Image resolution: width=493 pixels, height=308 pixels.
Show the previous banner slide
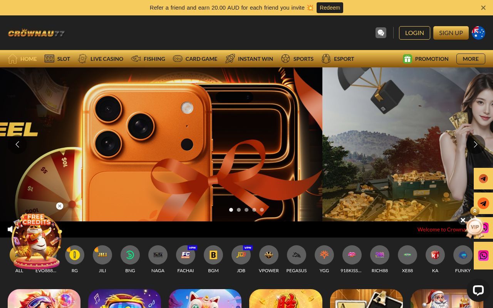coord(17,144)
